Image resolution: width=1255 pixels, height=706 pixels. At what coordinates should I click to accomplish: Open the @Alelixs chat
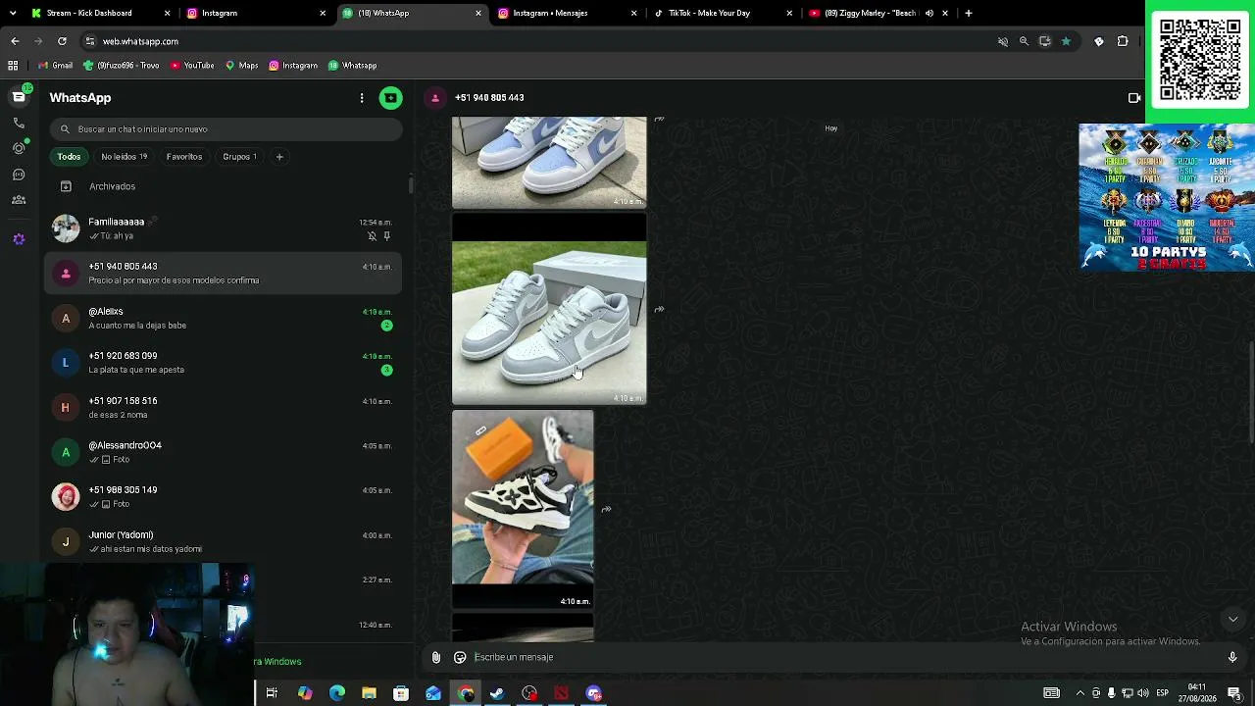tap(224, 318)
